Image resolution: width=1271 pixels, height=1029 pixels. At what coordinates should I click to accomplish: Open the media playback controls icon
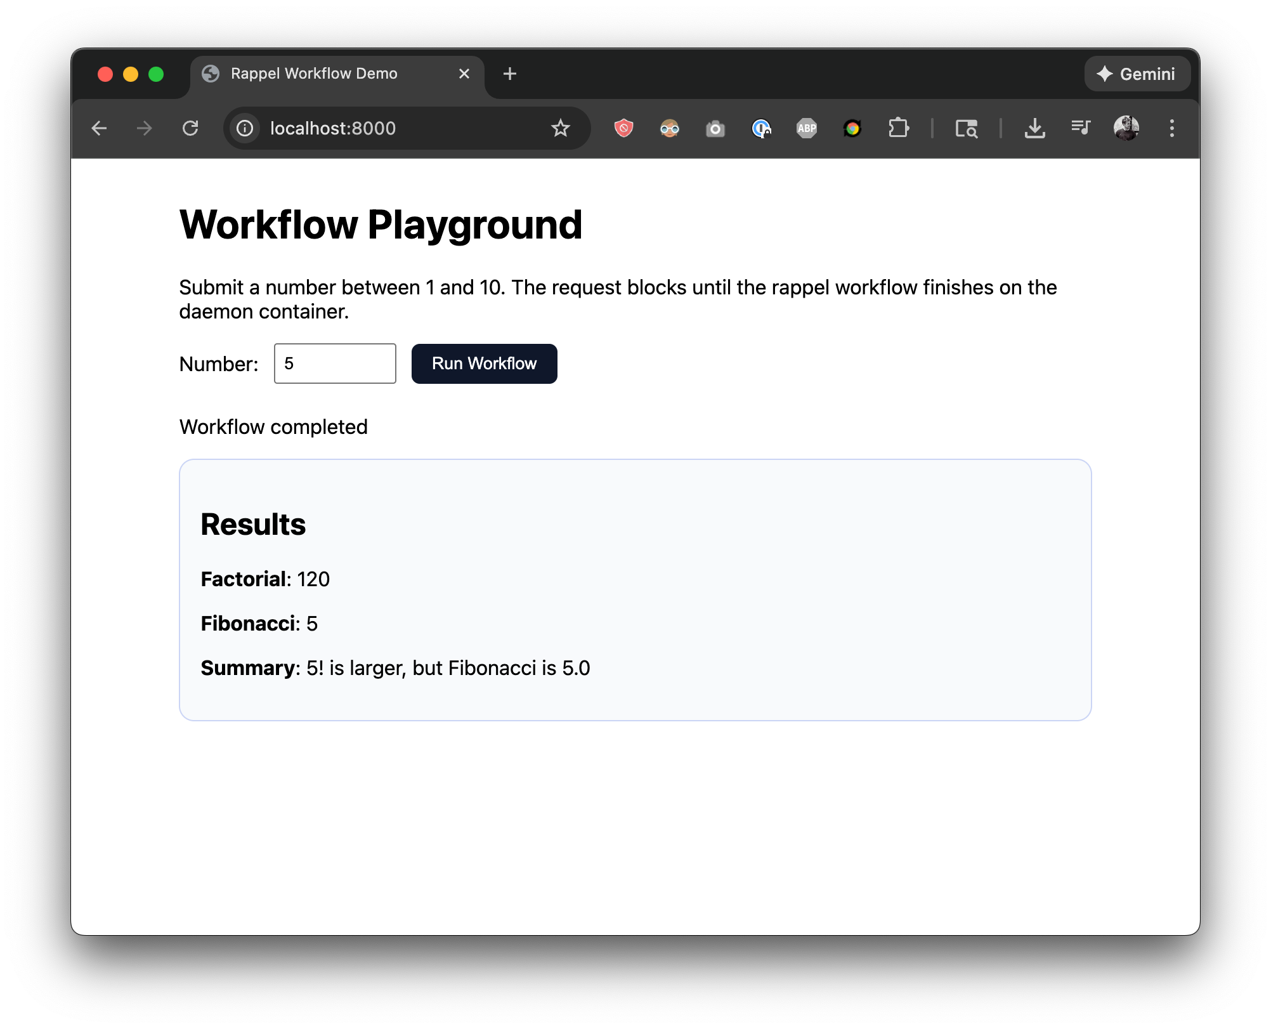click(1081, 128)
